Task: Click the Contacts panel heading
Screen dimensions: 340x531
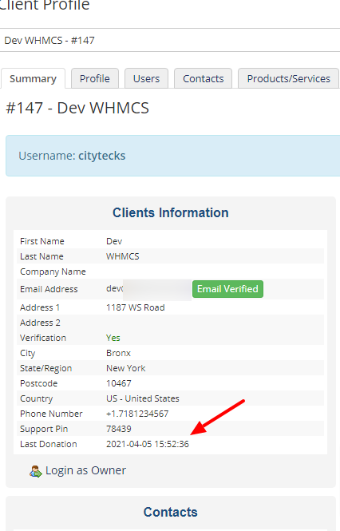Action: click(170, 512)
